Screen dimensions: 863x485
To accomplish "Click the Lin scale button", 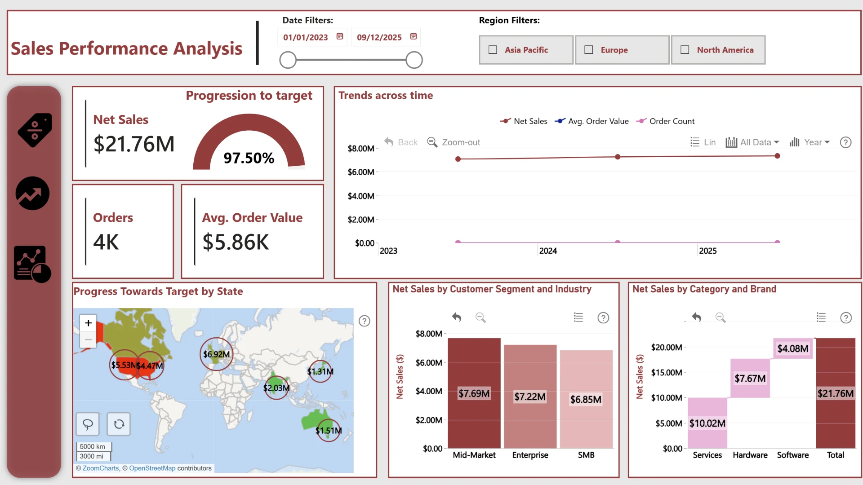I will tap(703, 142).
